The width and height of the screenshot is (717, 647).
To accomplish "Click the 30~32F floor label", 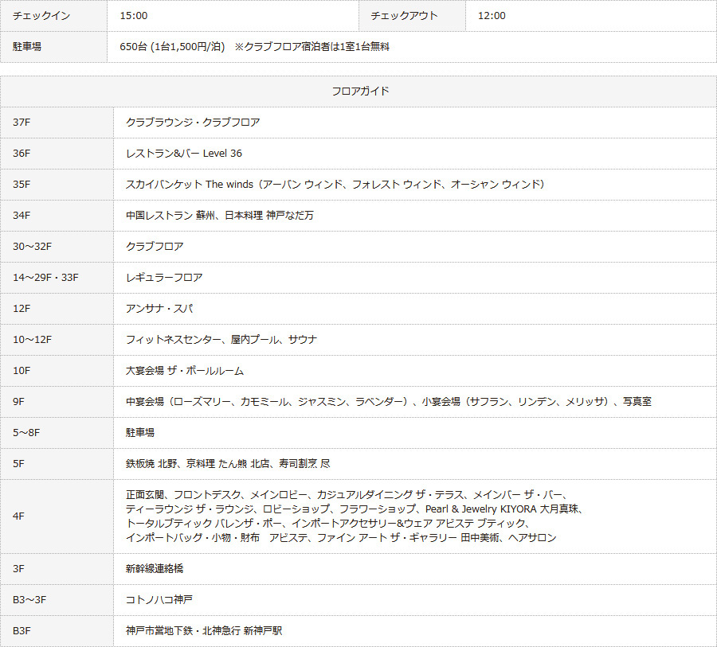I will point(32,246).
